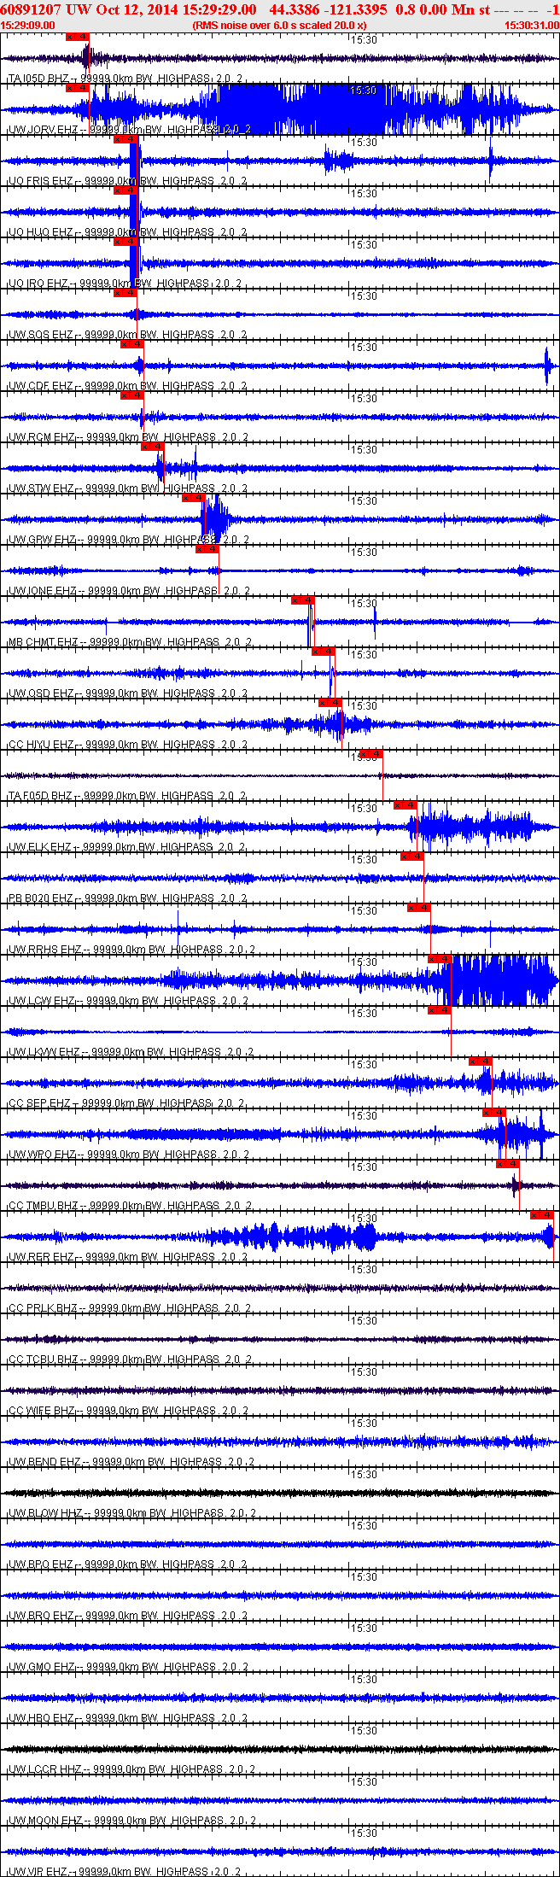
Task: Select the red pick flag on UW OSD trace
Action: click(323, 652)
